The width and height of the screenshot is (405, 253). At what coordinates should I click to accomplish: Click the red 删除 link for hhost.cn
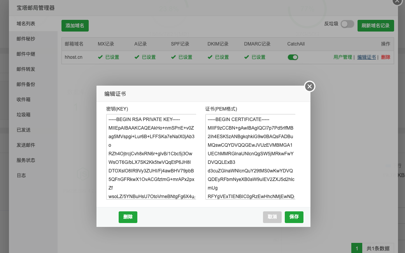(386, 57)
